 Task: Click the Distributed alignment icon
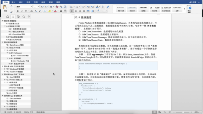(x=88, y=11)
